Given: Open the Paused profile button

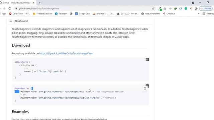Looking at the screenshot, I should pos(206,9).
